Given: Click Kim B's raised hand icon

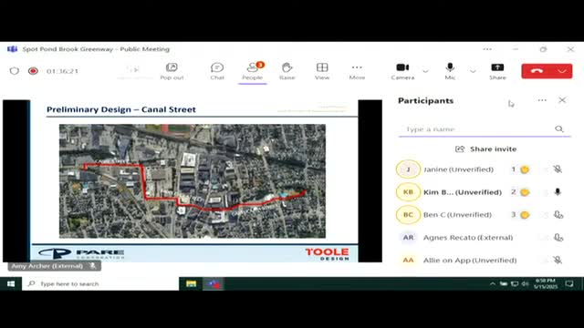Looking at the screenshot, I should (x=525, y=192).
